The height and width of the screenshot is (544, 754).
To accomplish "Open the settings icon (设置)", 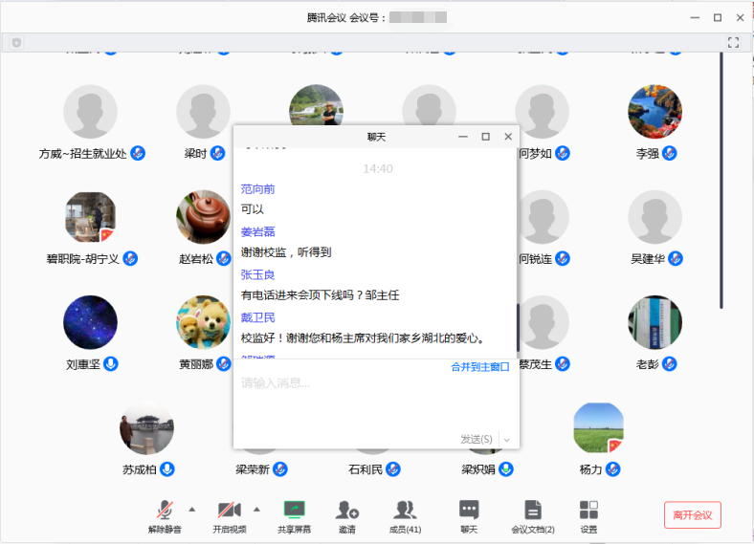I will [588, 510].
